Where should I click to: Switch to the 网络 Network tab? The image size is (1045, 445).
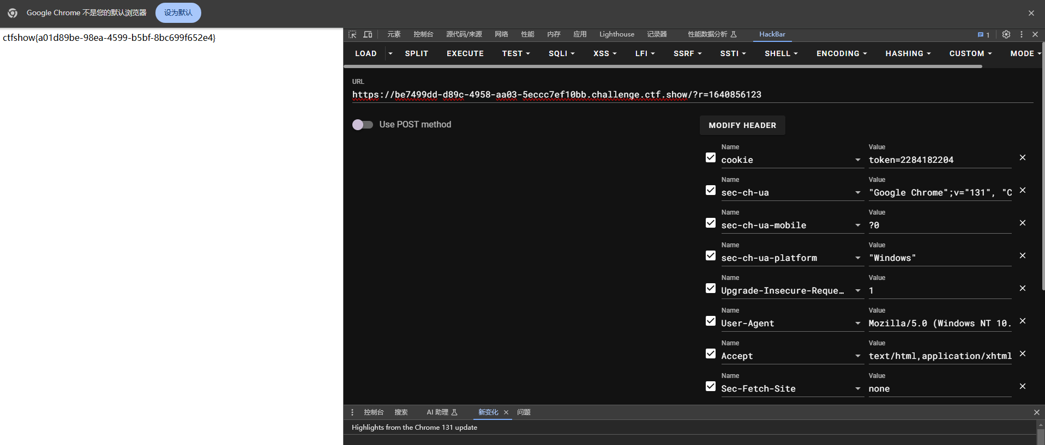(x=501, y=34)
